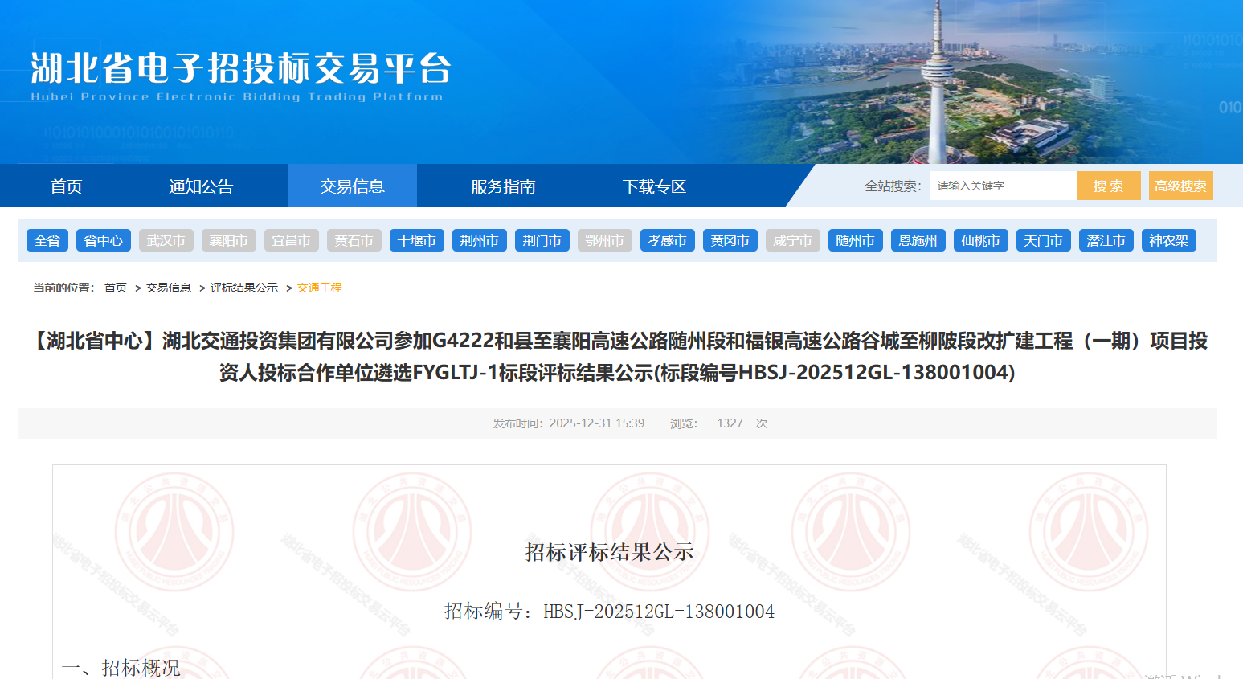The width and height of the screenshot is (1243, 679).
Task: Open the 首页 navigation tab
Action: pyautogui.click(x=66, y=186)
